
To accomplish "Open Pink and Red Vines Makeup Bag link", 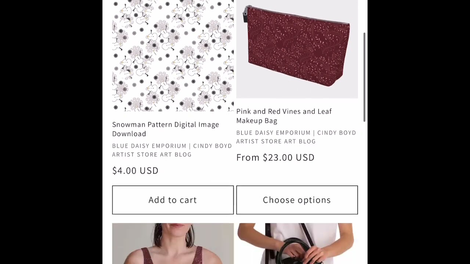I will tap(284, 116).
